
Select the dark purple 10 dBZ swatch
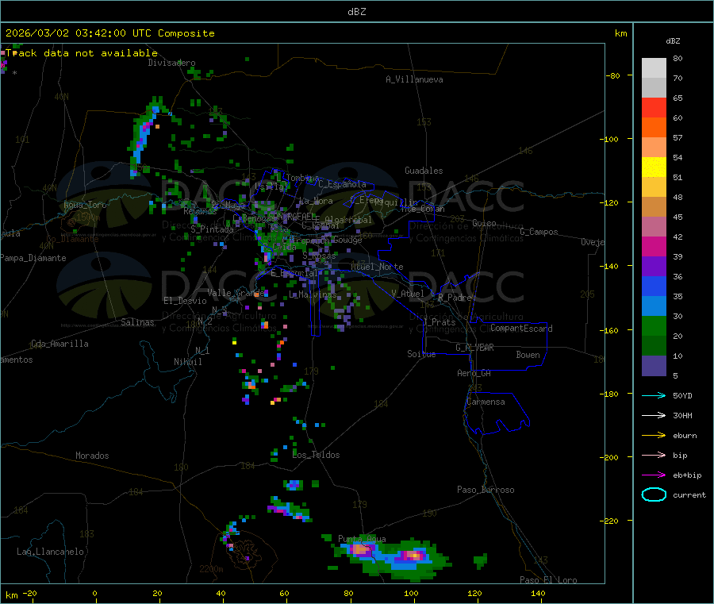[x=654, y=366]
